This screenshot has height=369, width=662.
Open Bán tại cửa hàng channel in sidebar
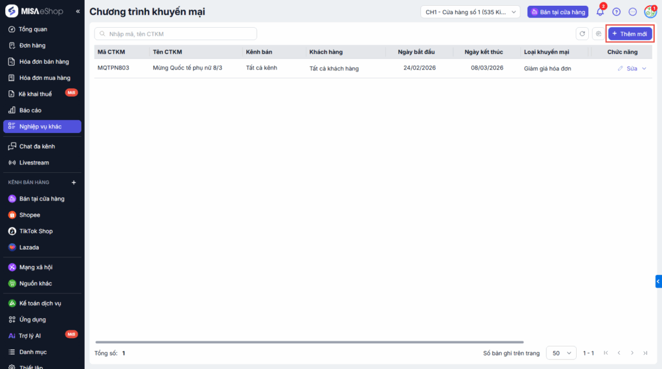tap(42, 199)
